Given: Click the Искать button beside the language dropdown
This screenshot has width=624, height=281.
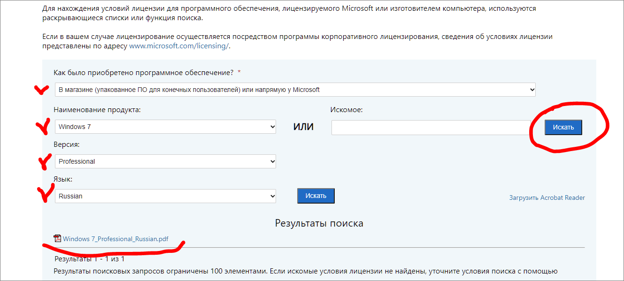Looking at the screenshot, I should pos(316,196).
